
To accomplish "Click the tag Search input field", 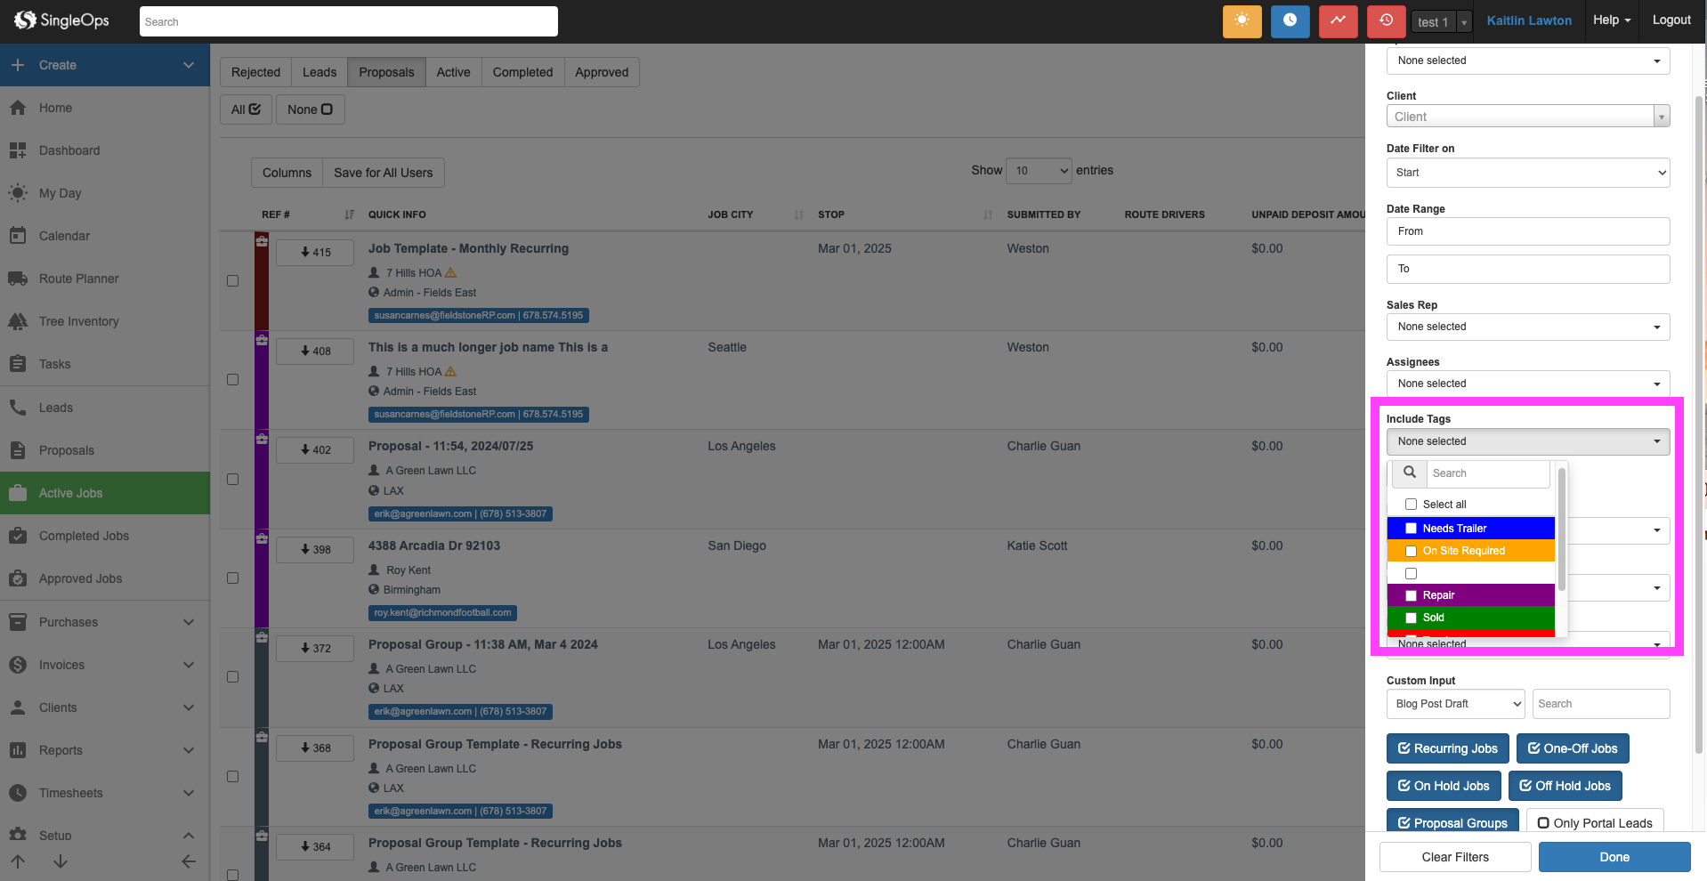I will pyautogui.click(x=1486, y=473).
